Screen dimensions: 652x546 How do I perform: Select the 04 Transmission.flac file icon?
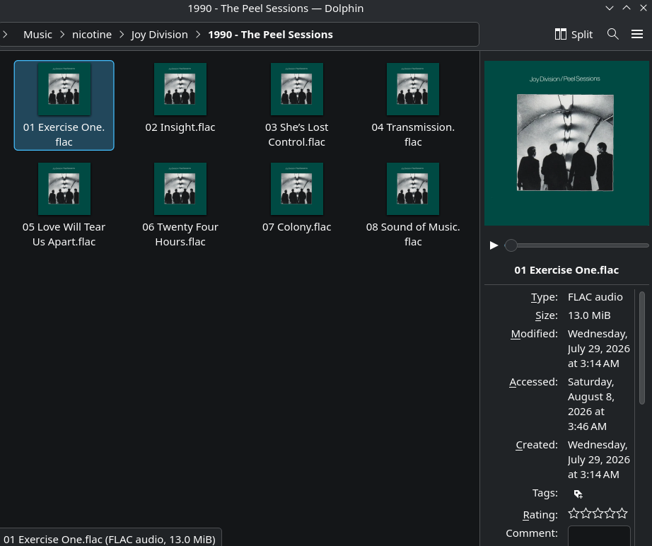[x=413, y=89]
